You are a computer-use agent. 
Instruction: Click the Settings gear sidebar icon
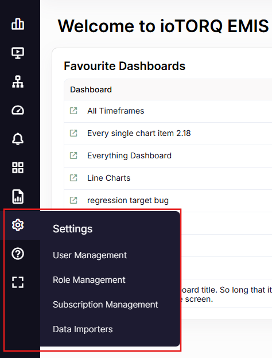click(18, 225)
